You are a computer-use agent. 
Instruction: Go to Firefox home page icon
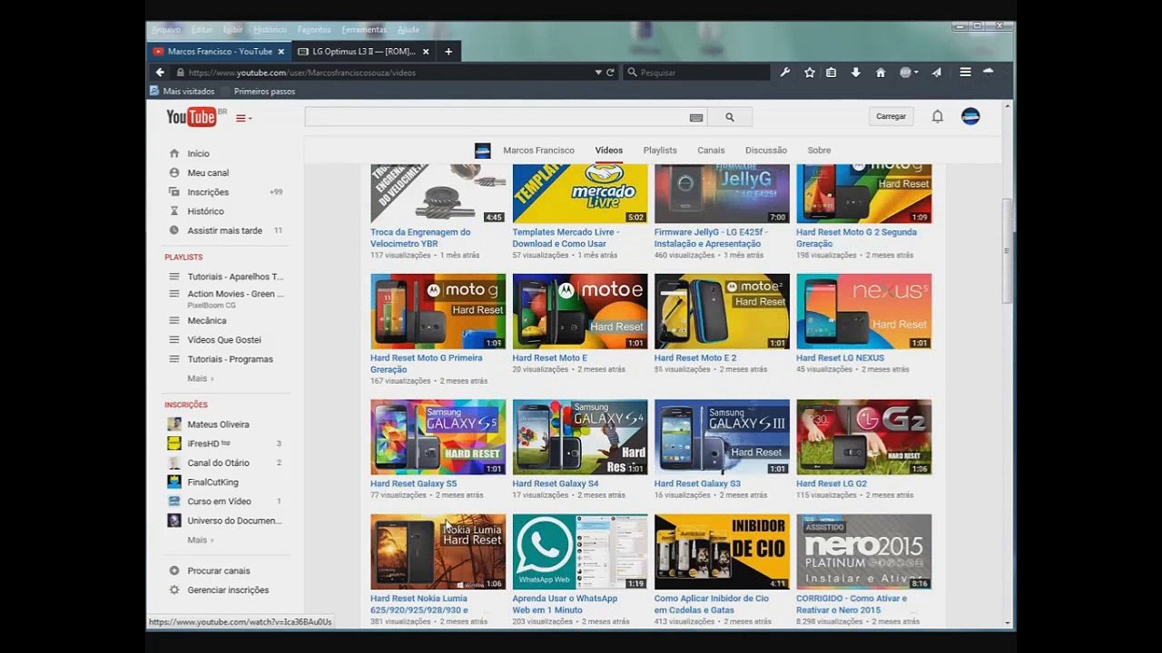[880, 73]
